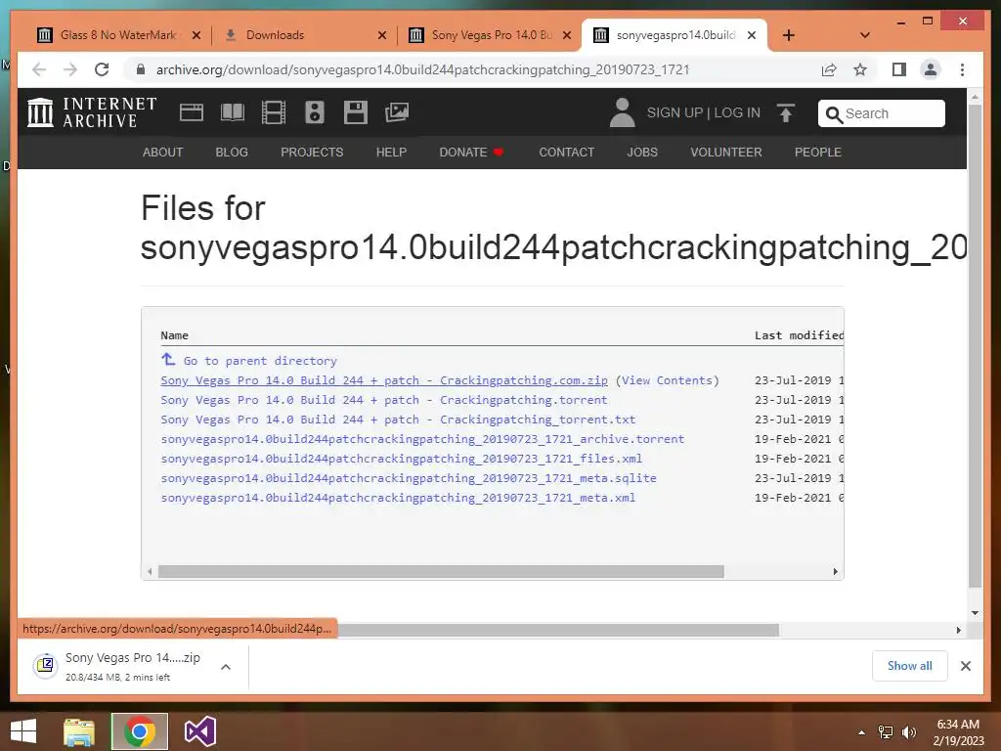Click LOG IN link

[x=737, y=112]
